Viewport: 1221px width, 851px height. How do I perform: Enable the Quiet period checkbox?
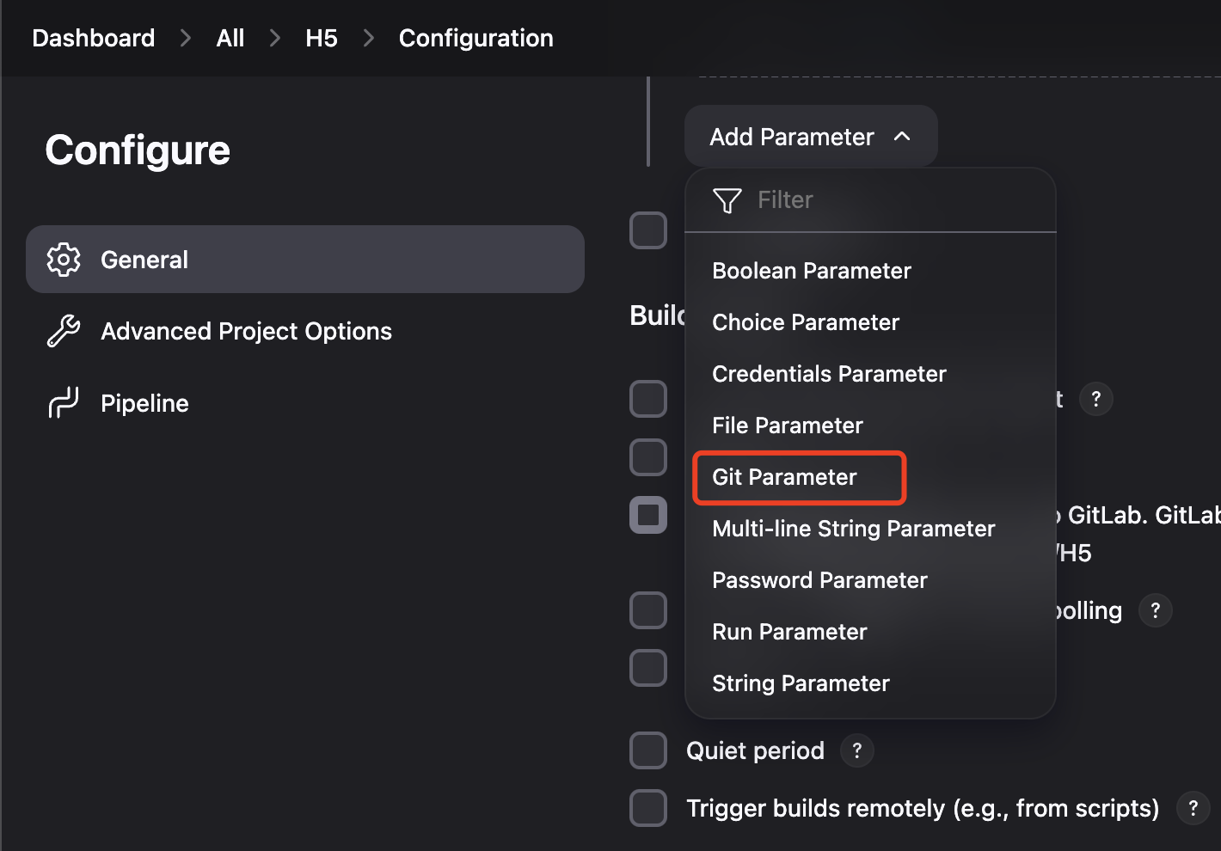[648, 750]
